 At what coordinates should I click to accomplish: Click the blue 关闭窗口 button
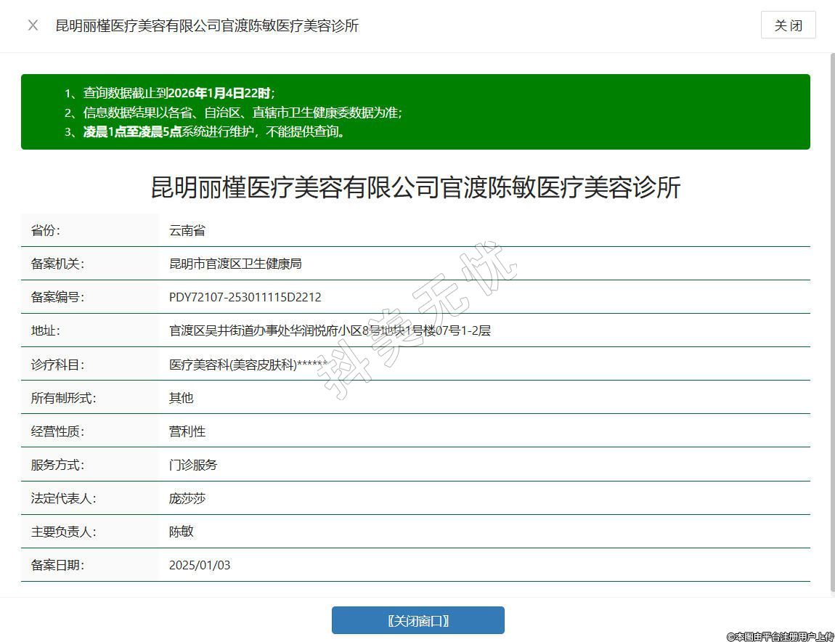point(417,620)
